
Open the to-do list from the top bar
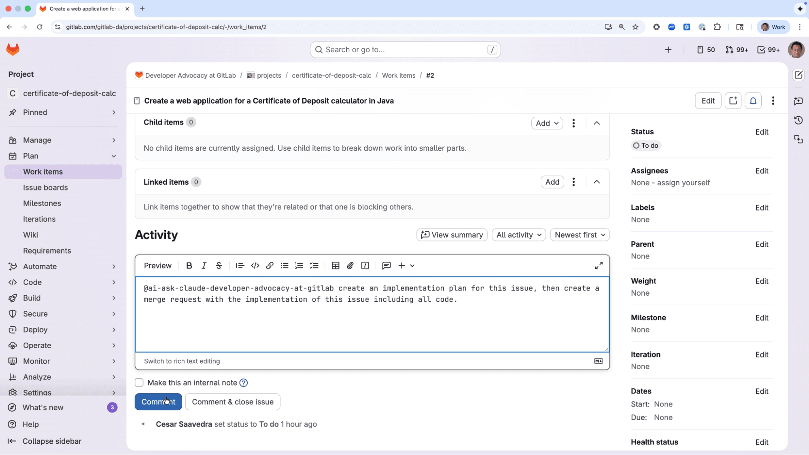click(768, 49)
